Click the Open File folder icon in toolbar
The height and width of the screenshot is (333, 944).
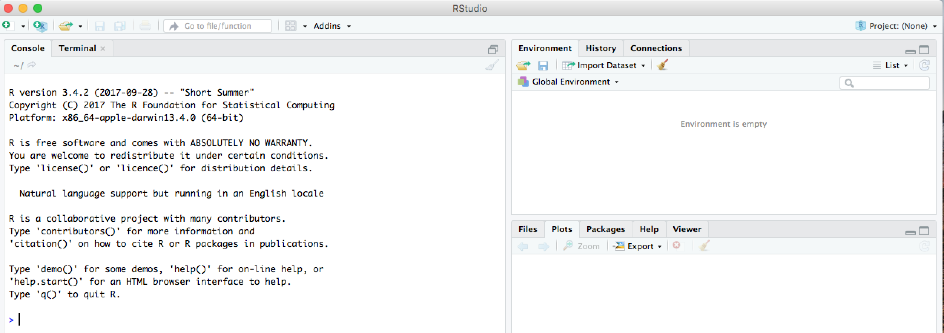(x=66, y=26)
